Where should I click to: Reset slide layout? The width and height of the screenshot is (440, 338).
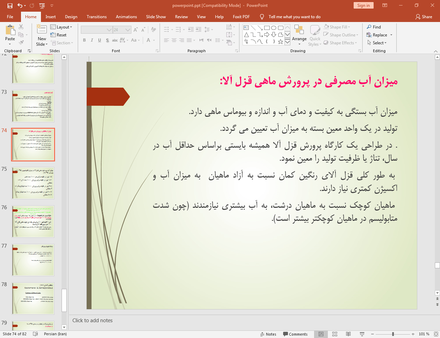point(58,35)
